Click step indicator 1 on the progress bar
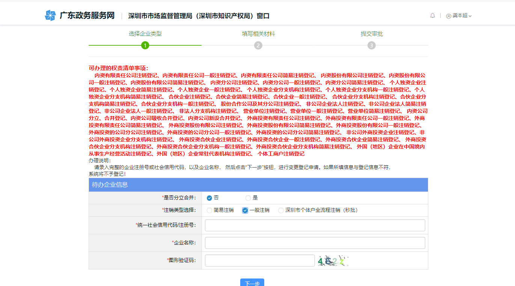The image size is (515, 286). 146,45
